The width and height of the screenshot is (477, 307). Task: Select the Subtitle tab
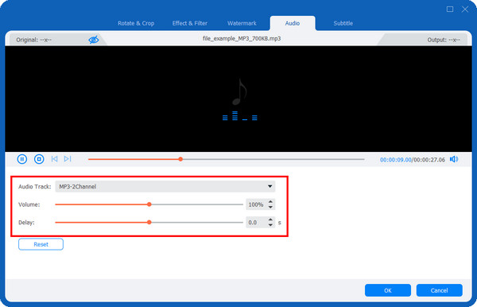343,23
